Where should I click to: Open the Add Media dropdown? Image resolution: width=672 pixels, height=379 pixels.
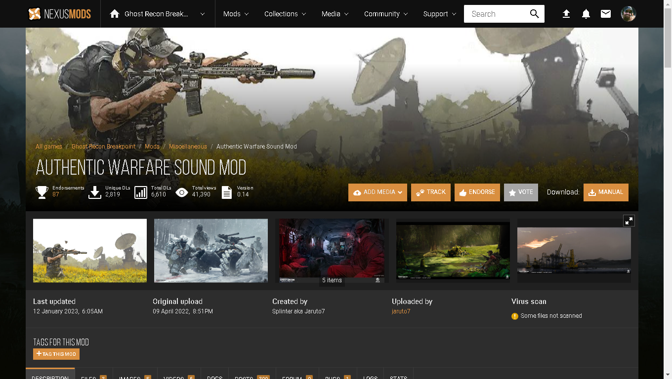point(378,192)
